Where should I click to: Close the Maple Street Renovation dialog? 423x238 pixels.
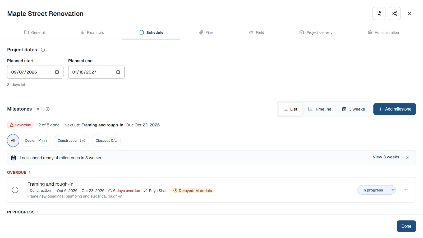(410, 13)
